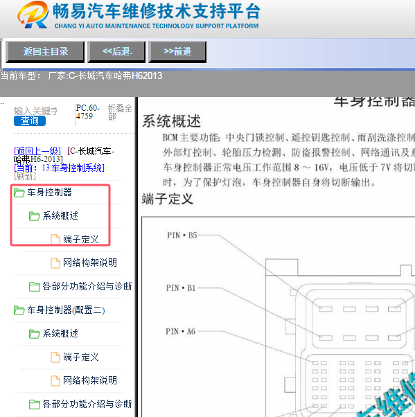Screen dimensions: 415x417
Task: Collapse the first 车身控制器 folder icon
Action: (19, 193)
